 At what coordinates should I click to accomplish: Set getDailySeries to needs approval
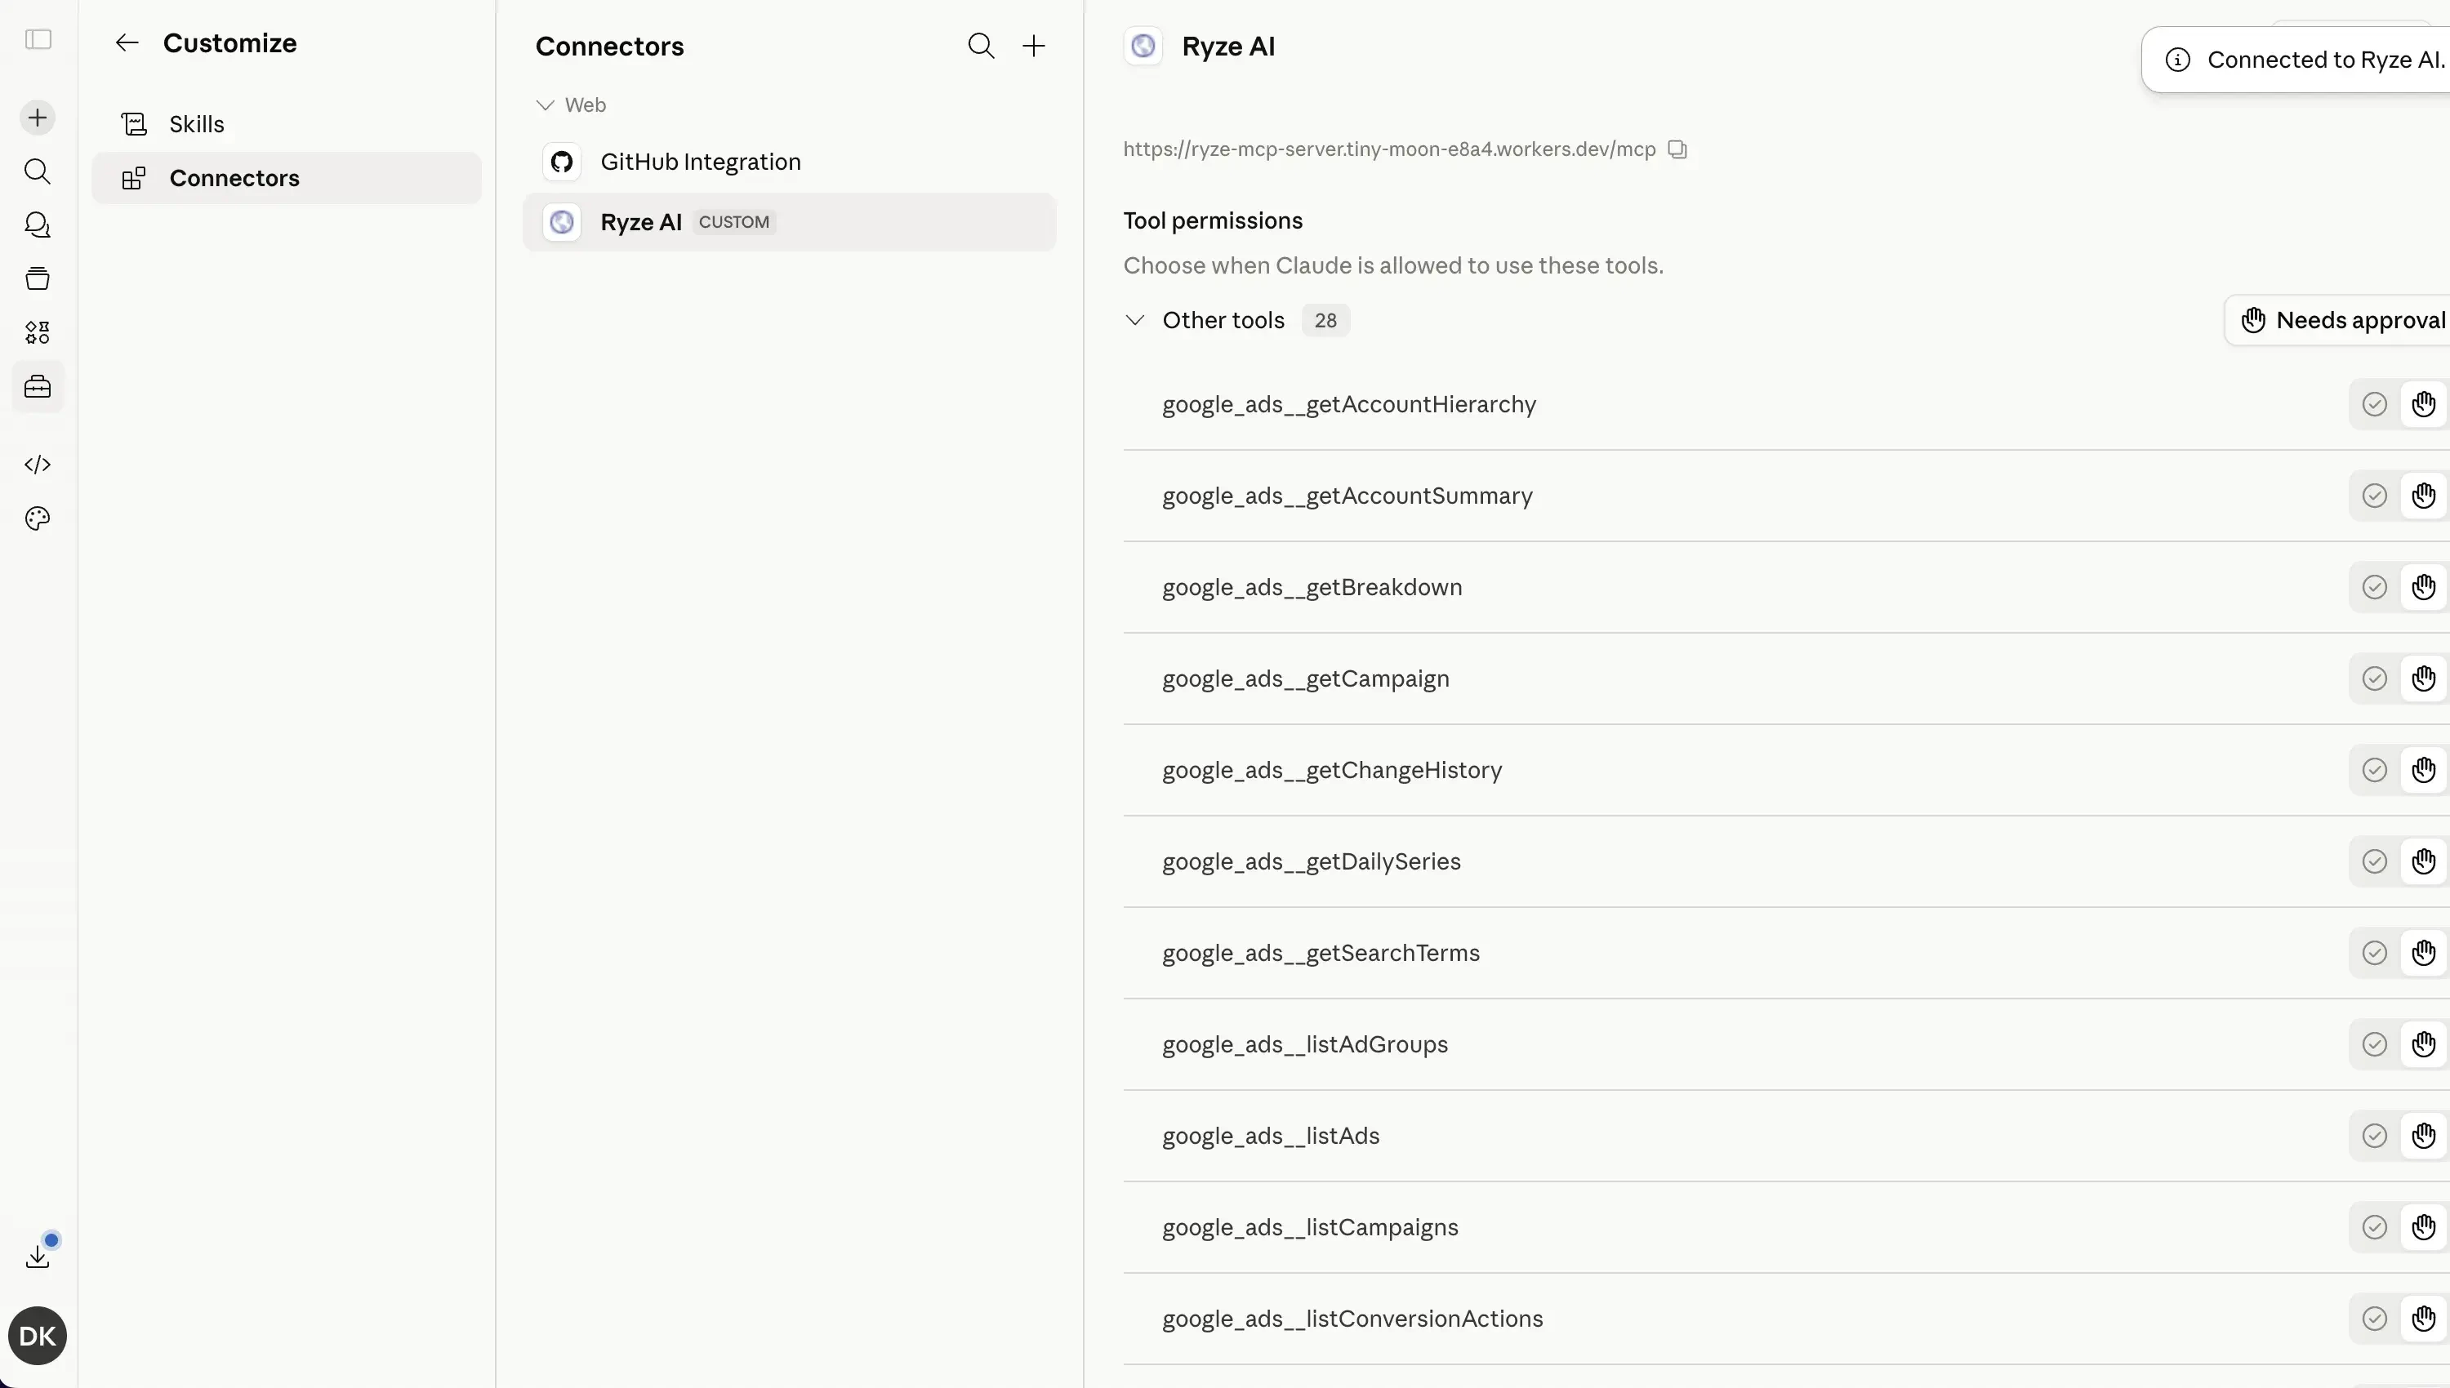click(x=2423, y=861)
